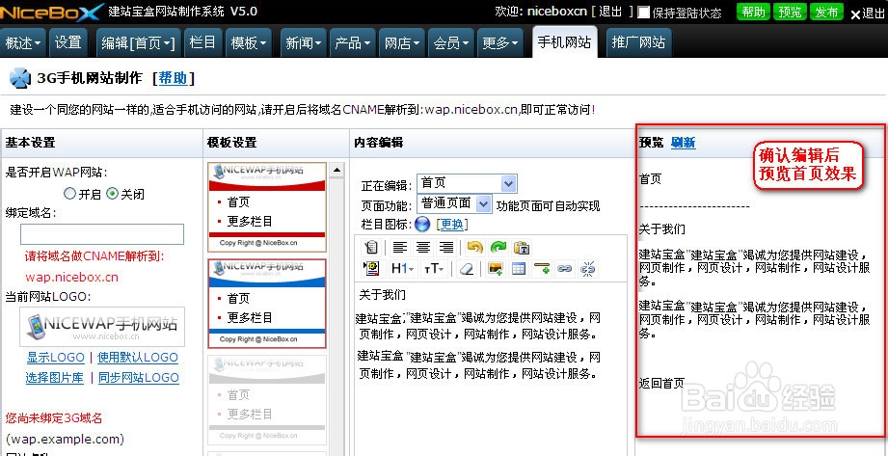Click the 使用默认LOGO link

coord(138,358)
